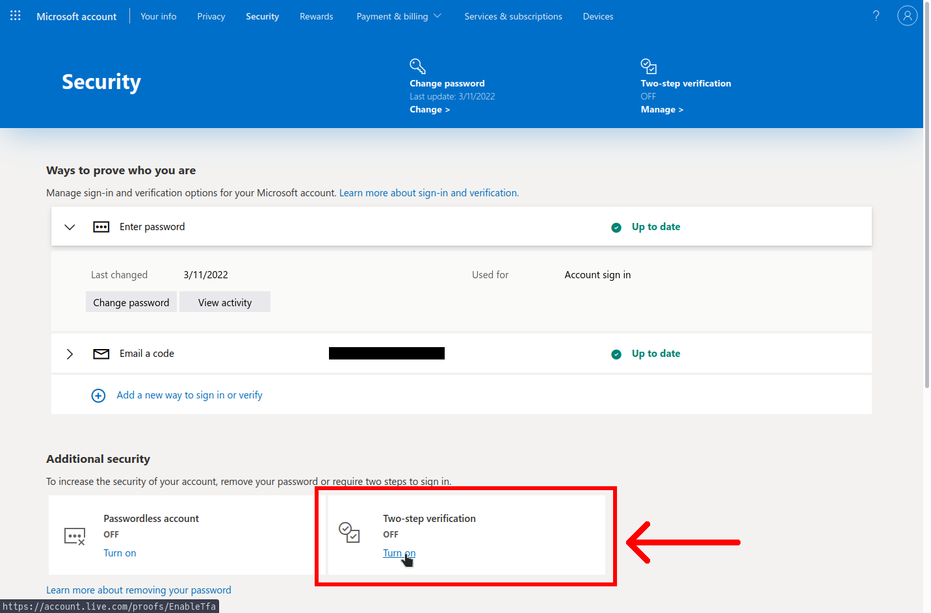Select the Security tab
This screenshot has height=613, width=931.
click(262, 16)
